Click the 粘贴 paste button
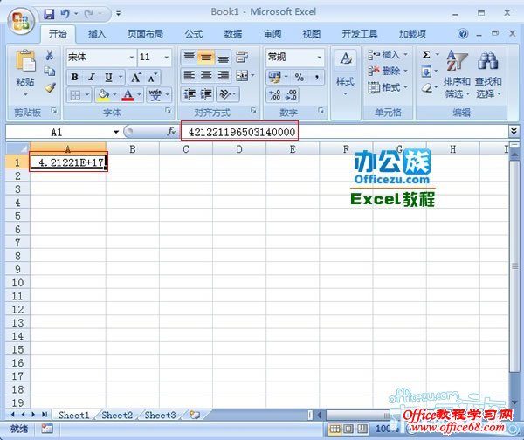This screenshot has width=524, height=440. click(25, 70)
